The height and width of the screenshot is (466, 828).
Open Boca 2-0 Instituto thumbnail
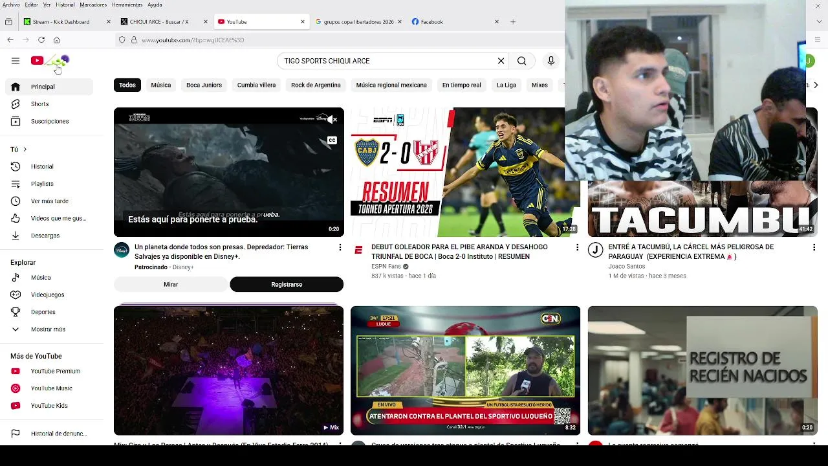click(465, 172)
